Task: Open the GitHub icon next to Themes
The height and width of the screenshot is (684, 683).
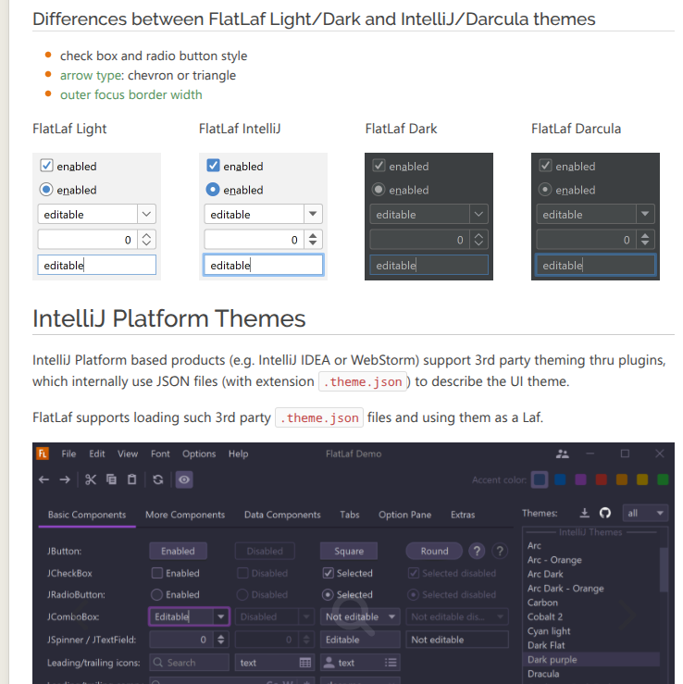Action: pyautogui.click(x=605, y=513)
